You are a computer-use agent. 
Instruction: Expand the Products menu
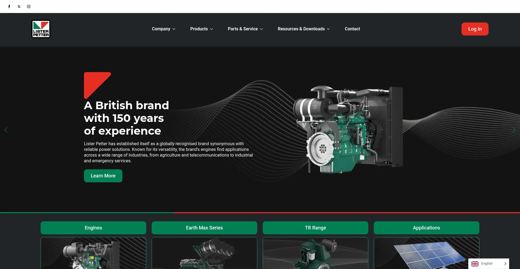tap(201, 29)
